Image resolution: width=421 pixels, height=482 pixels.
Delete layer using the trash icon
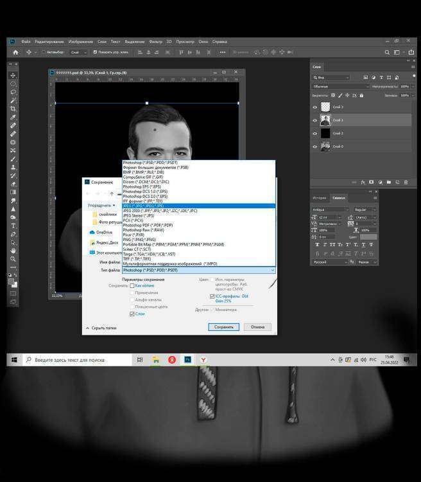tap(406, 182)
